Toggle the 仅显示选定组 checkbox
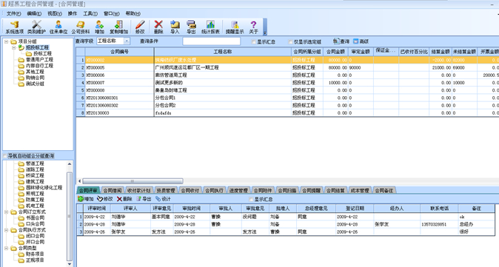The image size is (499, 267). 290,41
